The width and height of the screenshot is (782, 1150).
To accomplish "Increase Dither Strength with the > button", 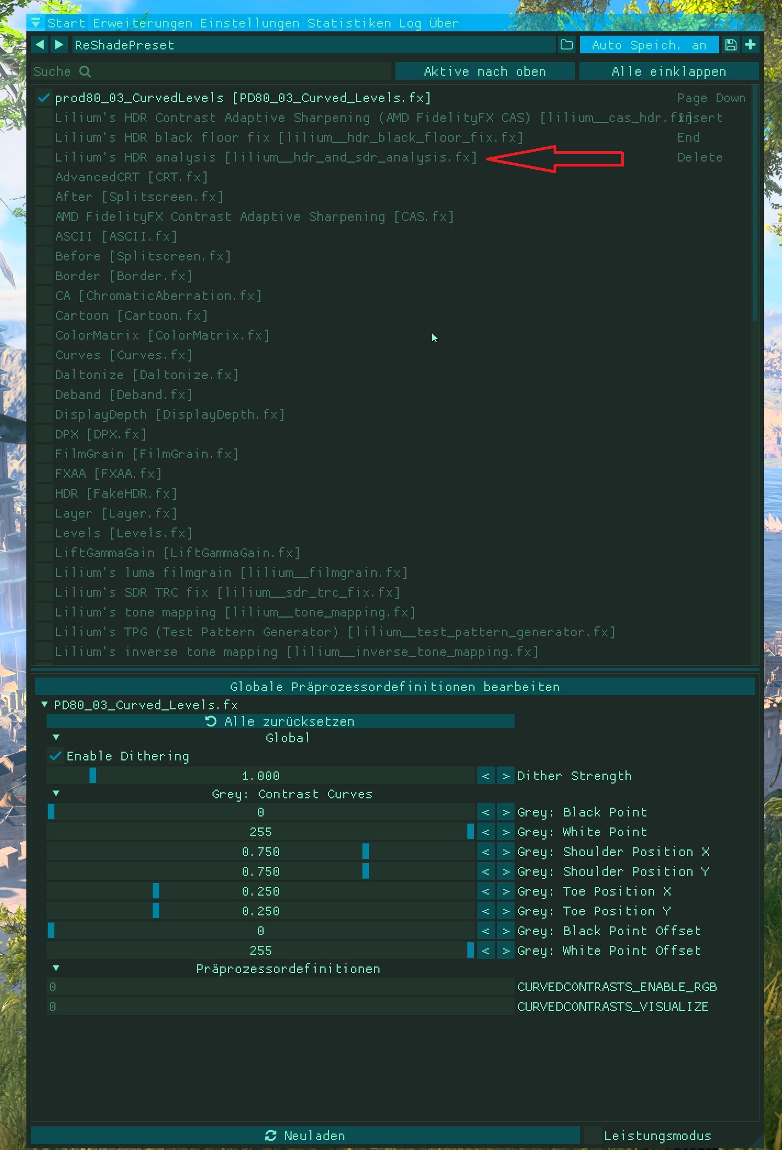I will coord(506,776).
